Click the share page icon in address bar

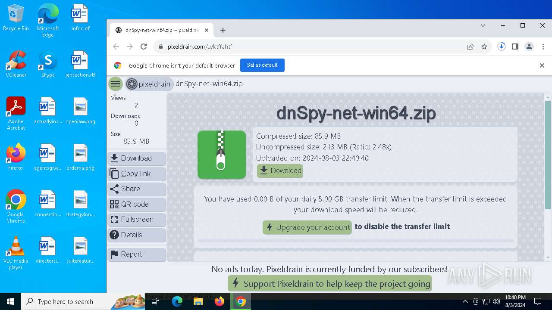(x=470, y=46)
